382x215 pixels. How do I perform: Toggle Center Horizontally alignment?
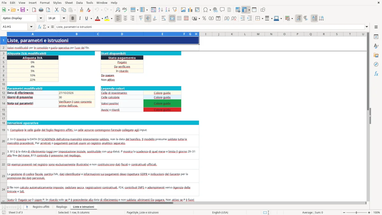(125, 18)
